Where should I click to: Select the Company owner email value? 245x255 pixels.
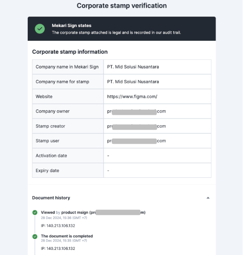click(137, 111)
